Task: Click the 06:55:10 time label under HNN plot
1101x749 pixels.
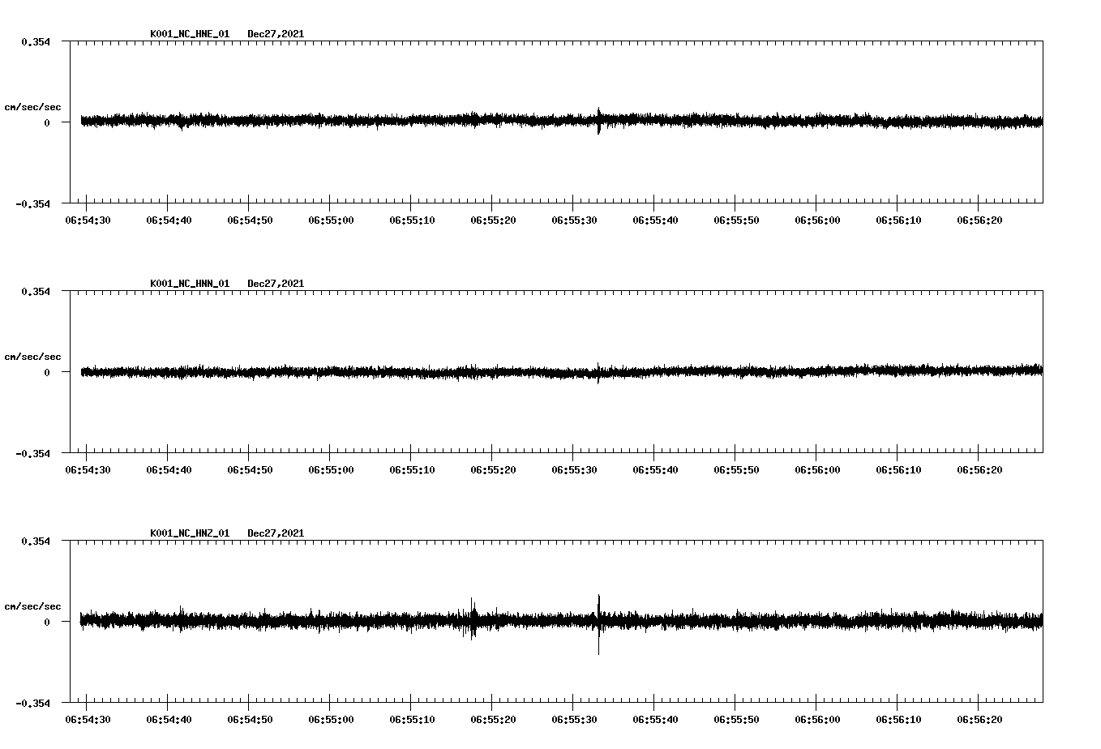Action: click(x=412, y=470)
